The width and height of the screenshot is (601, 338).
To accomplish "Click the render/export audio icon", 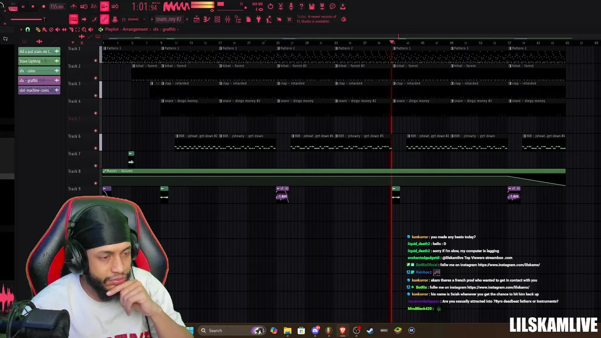I will pyautogui.click(x=322, y=7).
